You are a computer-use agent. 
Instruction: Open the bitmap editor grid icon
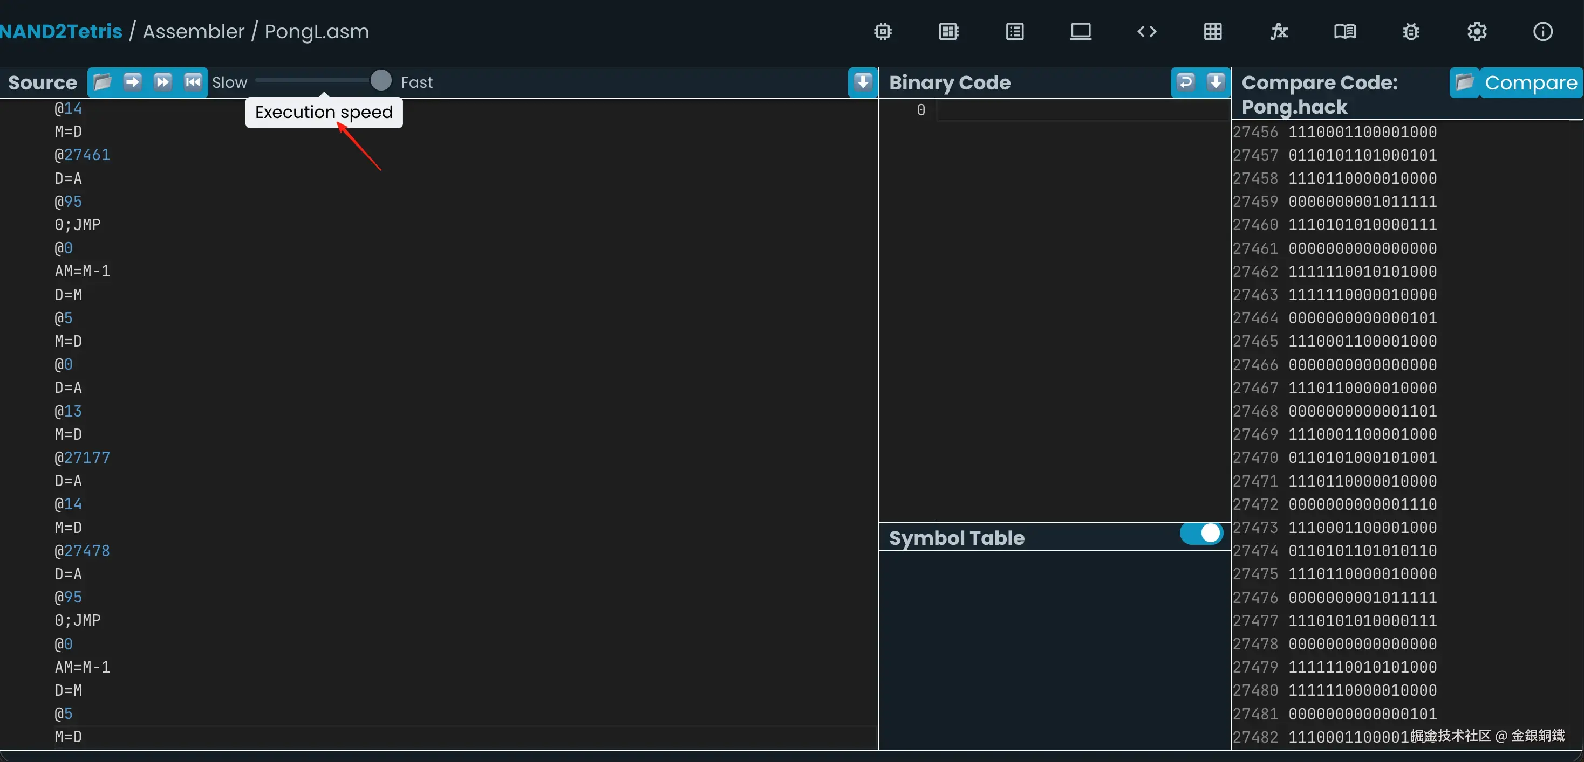pos(1213,31)
